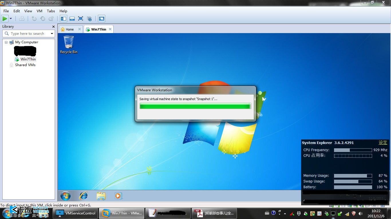Screen dimensions: 391x219
Task: Switch to the PDF 明朝那些事儿 taskbar button
Action: tap(214, 213)
